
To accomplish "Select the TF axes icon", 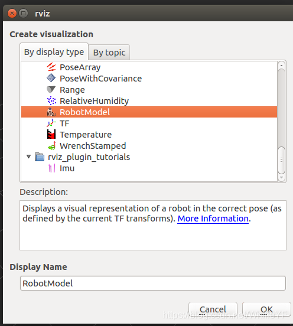I will click(x=51, y=123).
